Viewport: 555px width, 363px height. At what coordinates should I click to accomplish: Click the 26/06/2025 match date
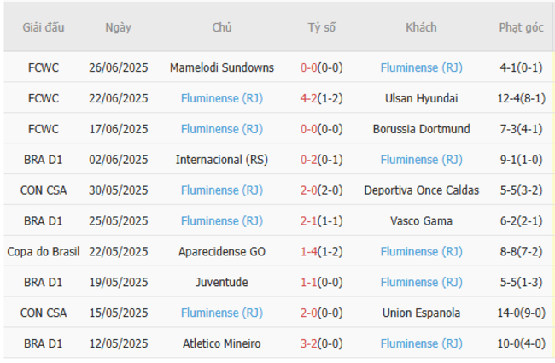point(119,67)
